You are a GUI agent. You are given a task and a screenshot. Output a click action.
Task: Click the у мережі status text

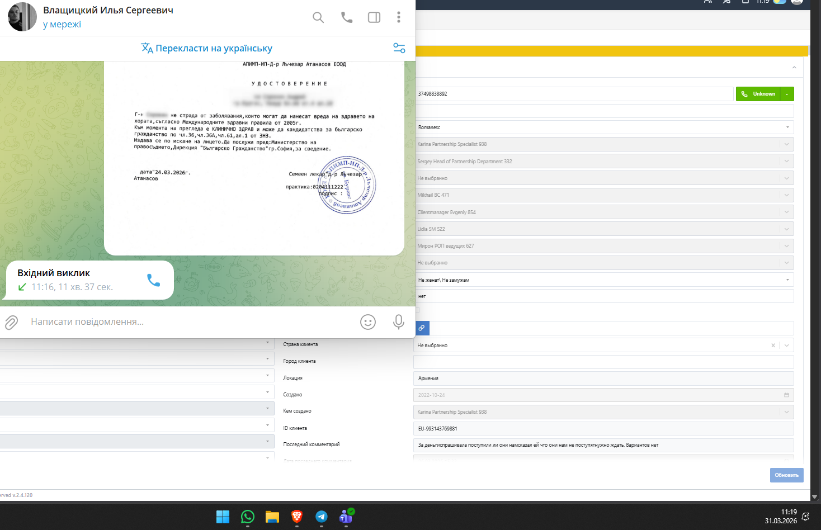point(62,24)
